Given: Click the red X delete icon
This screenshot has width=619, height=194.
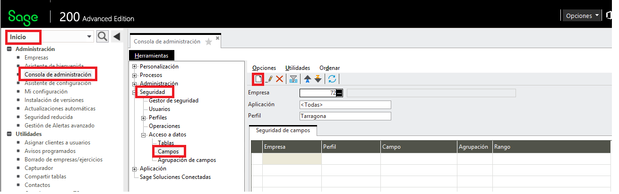Looking at the screenshot, I should [279, 79].
